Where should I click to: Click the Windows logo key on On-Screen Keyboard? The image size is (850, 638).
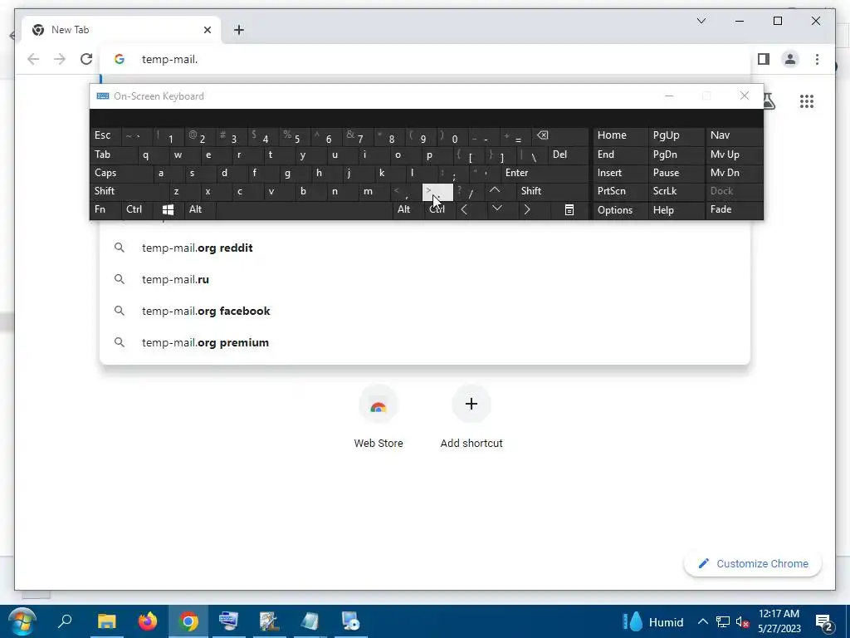168,209
